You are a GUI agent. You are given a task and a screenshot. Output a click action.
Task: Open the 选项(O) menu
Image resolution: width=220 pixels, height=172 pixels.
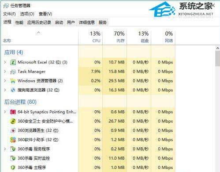tap(27, 14)
